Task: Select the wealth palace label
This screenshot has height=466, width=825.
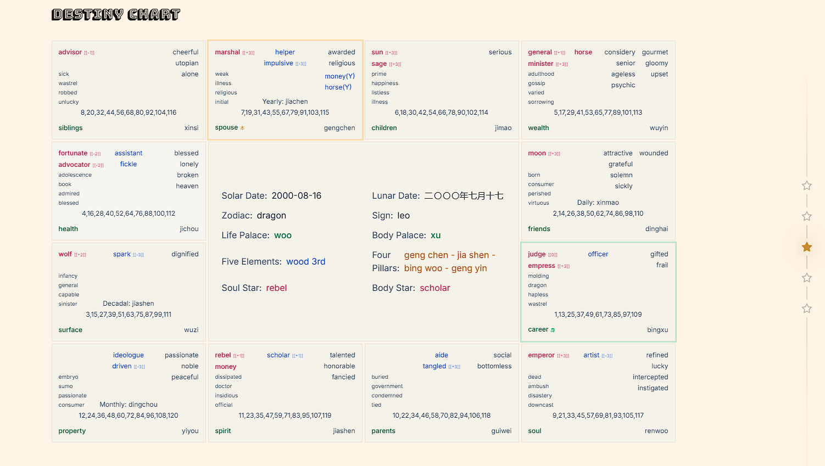Action: (x=538, y=128)
